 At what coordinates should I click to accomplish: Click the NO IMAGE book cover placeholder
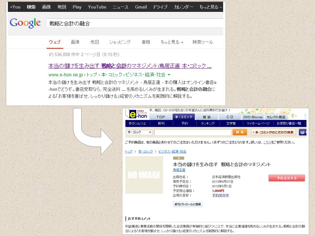coord(144,175)
